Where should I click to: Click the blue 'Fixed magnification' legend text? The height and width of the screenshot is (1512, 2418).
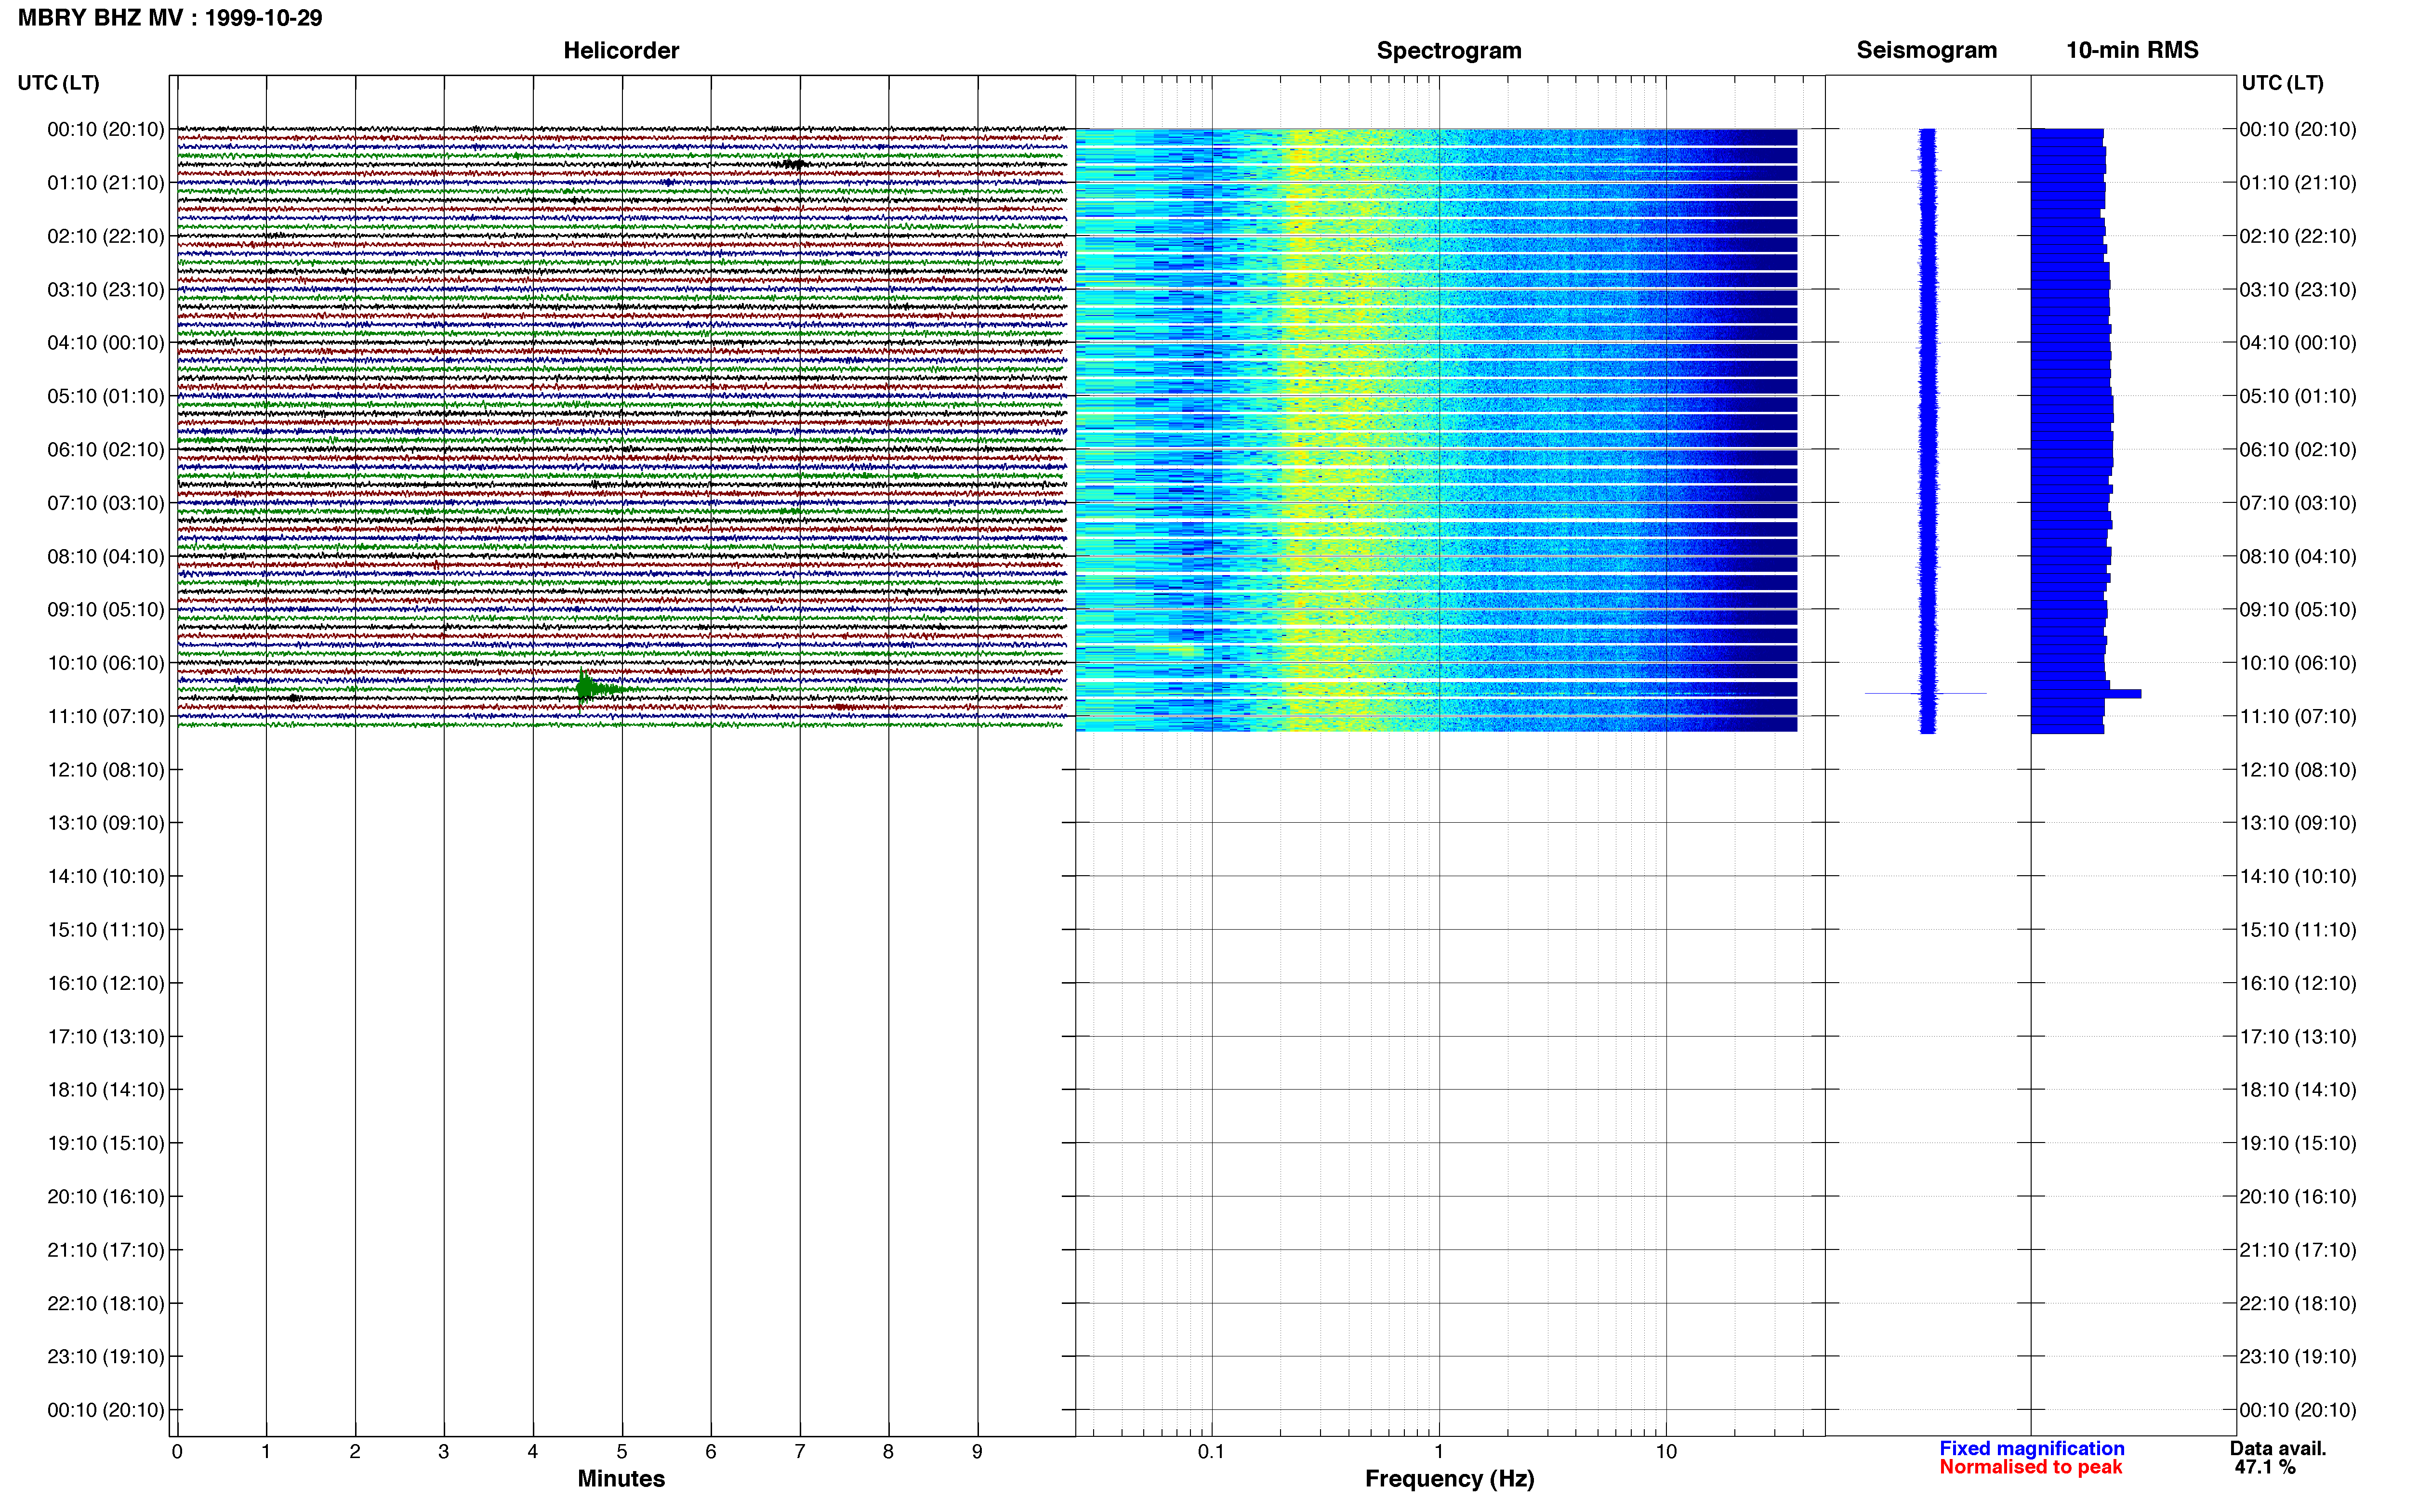(2031, 1448)
